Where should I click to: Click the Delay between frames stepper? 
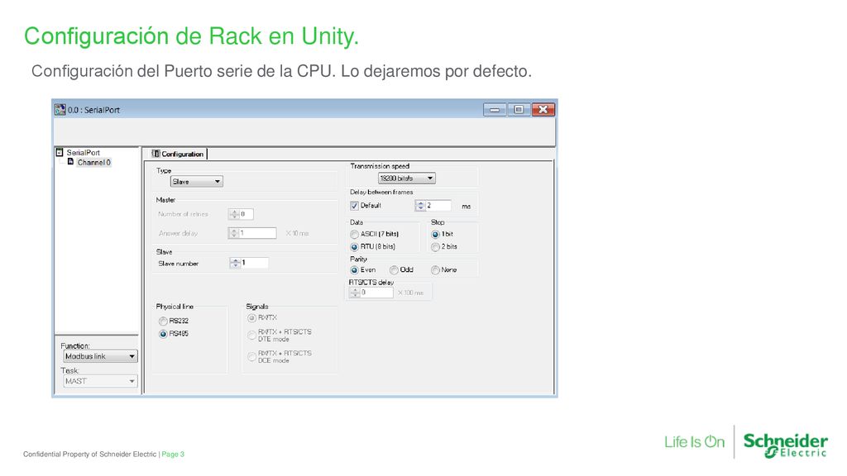420,206
